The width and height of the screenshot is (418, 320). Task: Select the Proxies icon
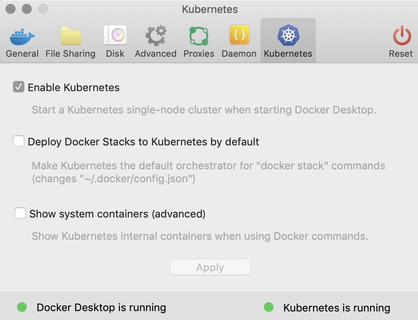click(x=199, y=36)
